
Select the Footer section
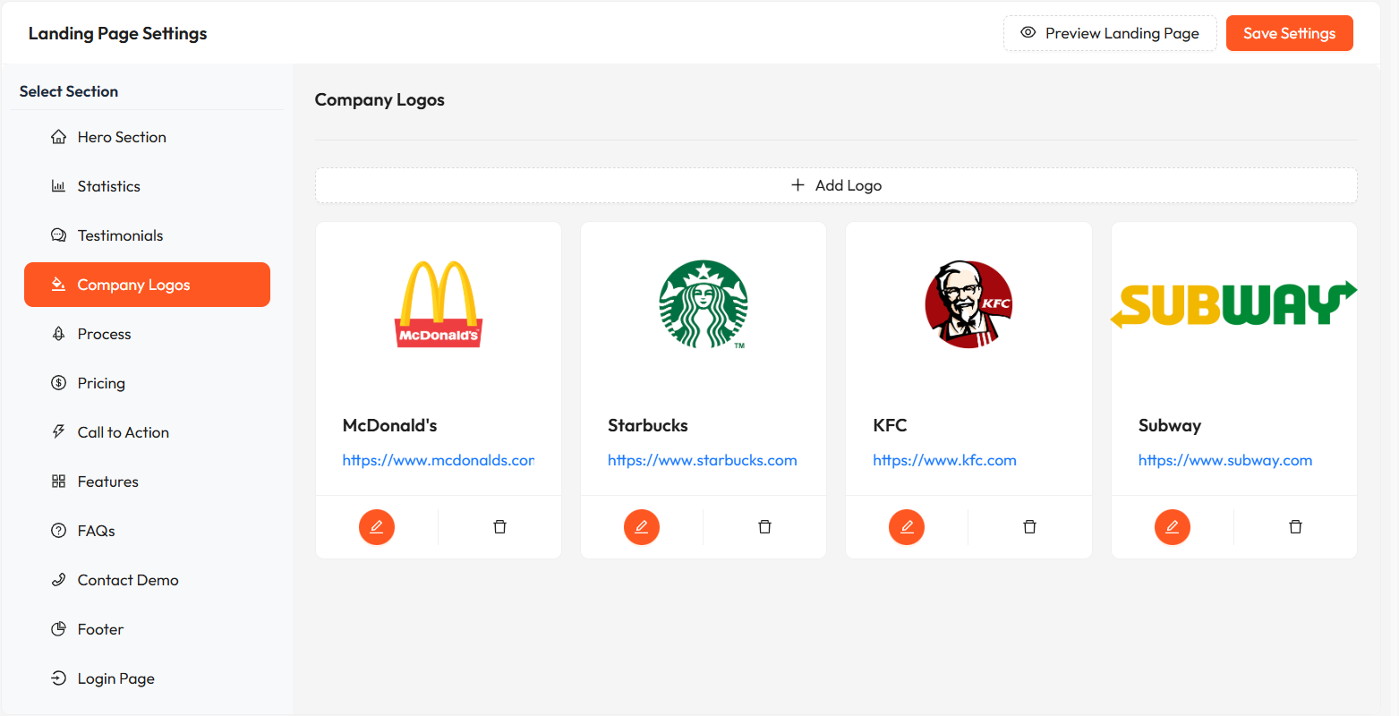[147, 629]
